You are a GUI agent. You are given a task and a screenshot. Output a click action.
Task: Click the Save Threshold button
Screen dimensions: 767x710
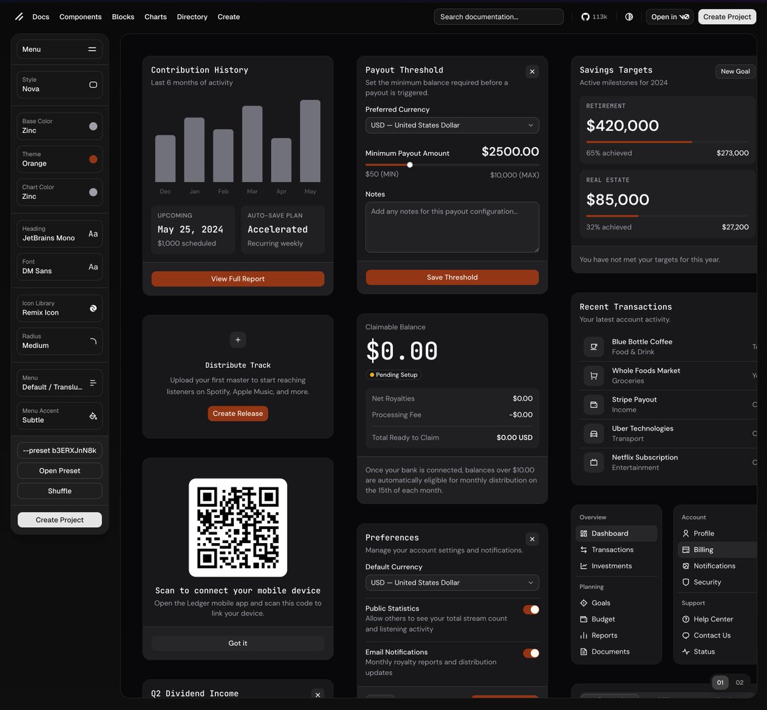point(452,278)
